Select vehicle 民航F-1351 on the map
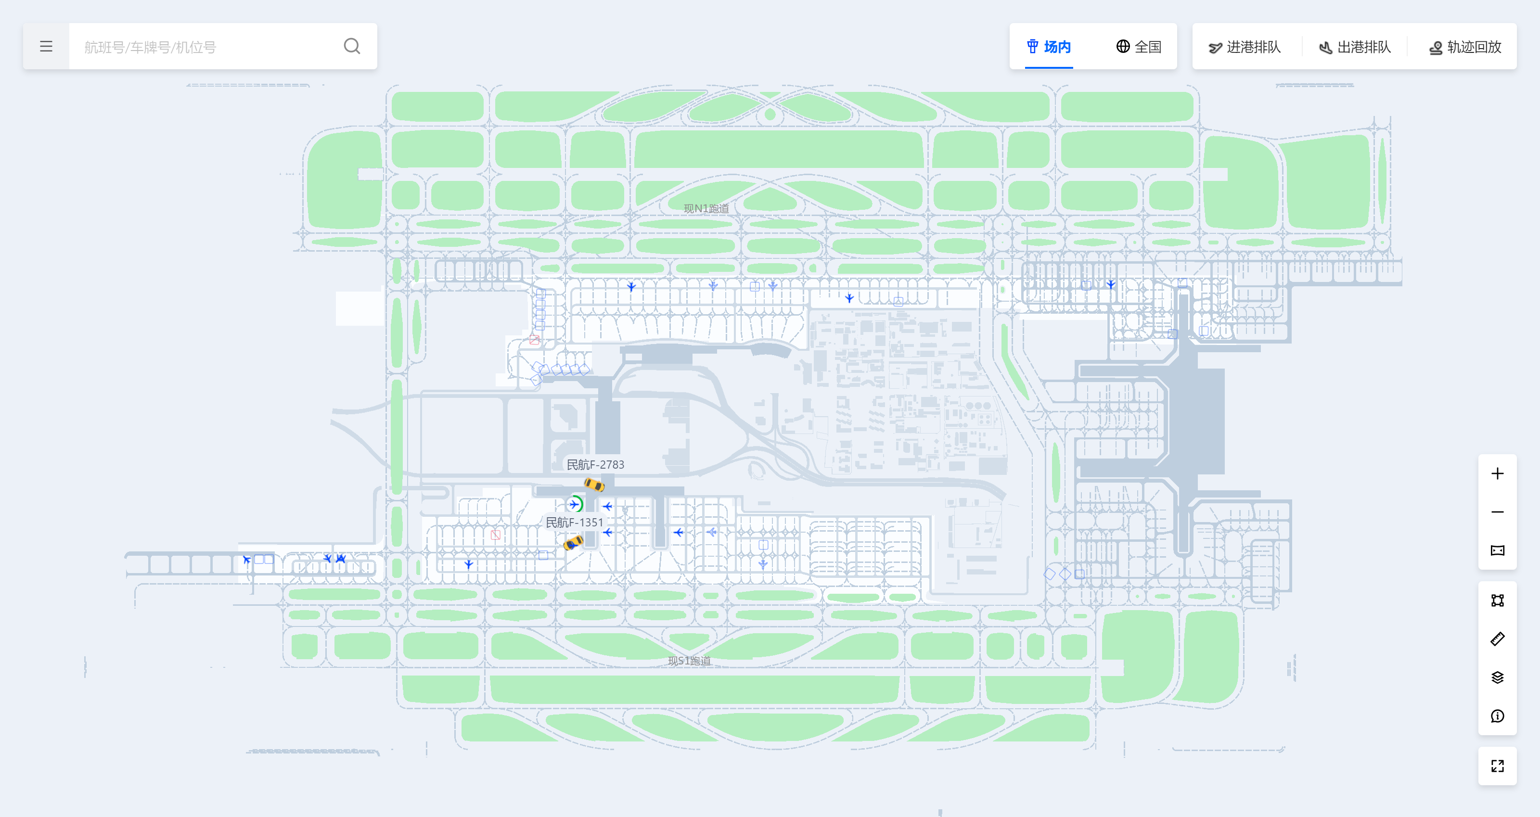1540x817 pixels. click(x=573, y=543)
